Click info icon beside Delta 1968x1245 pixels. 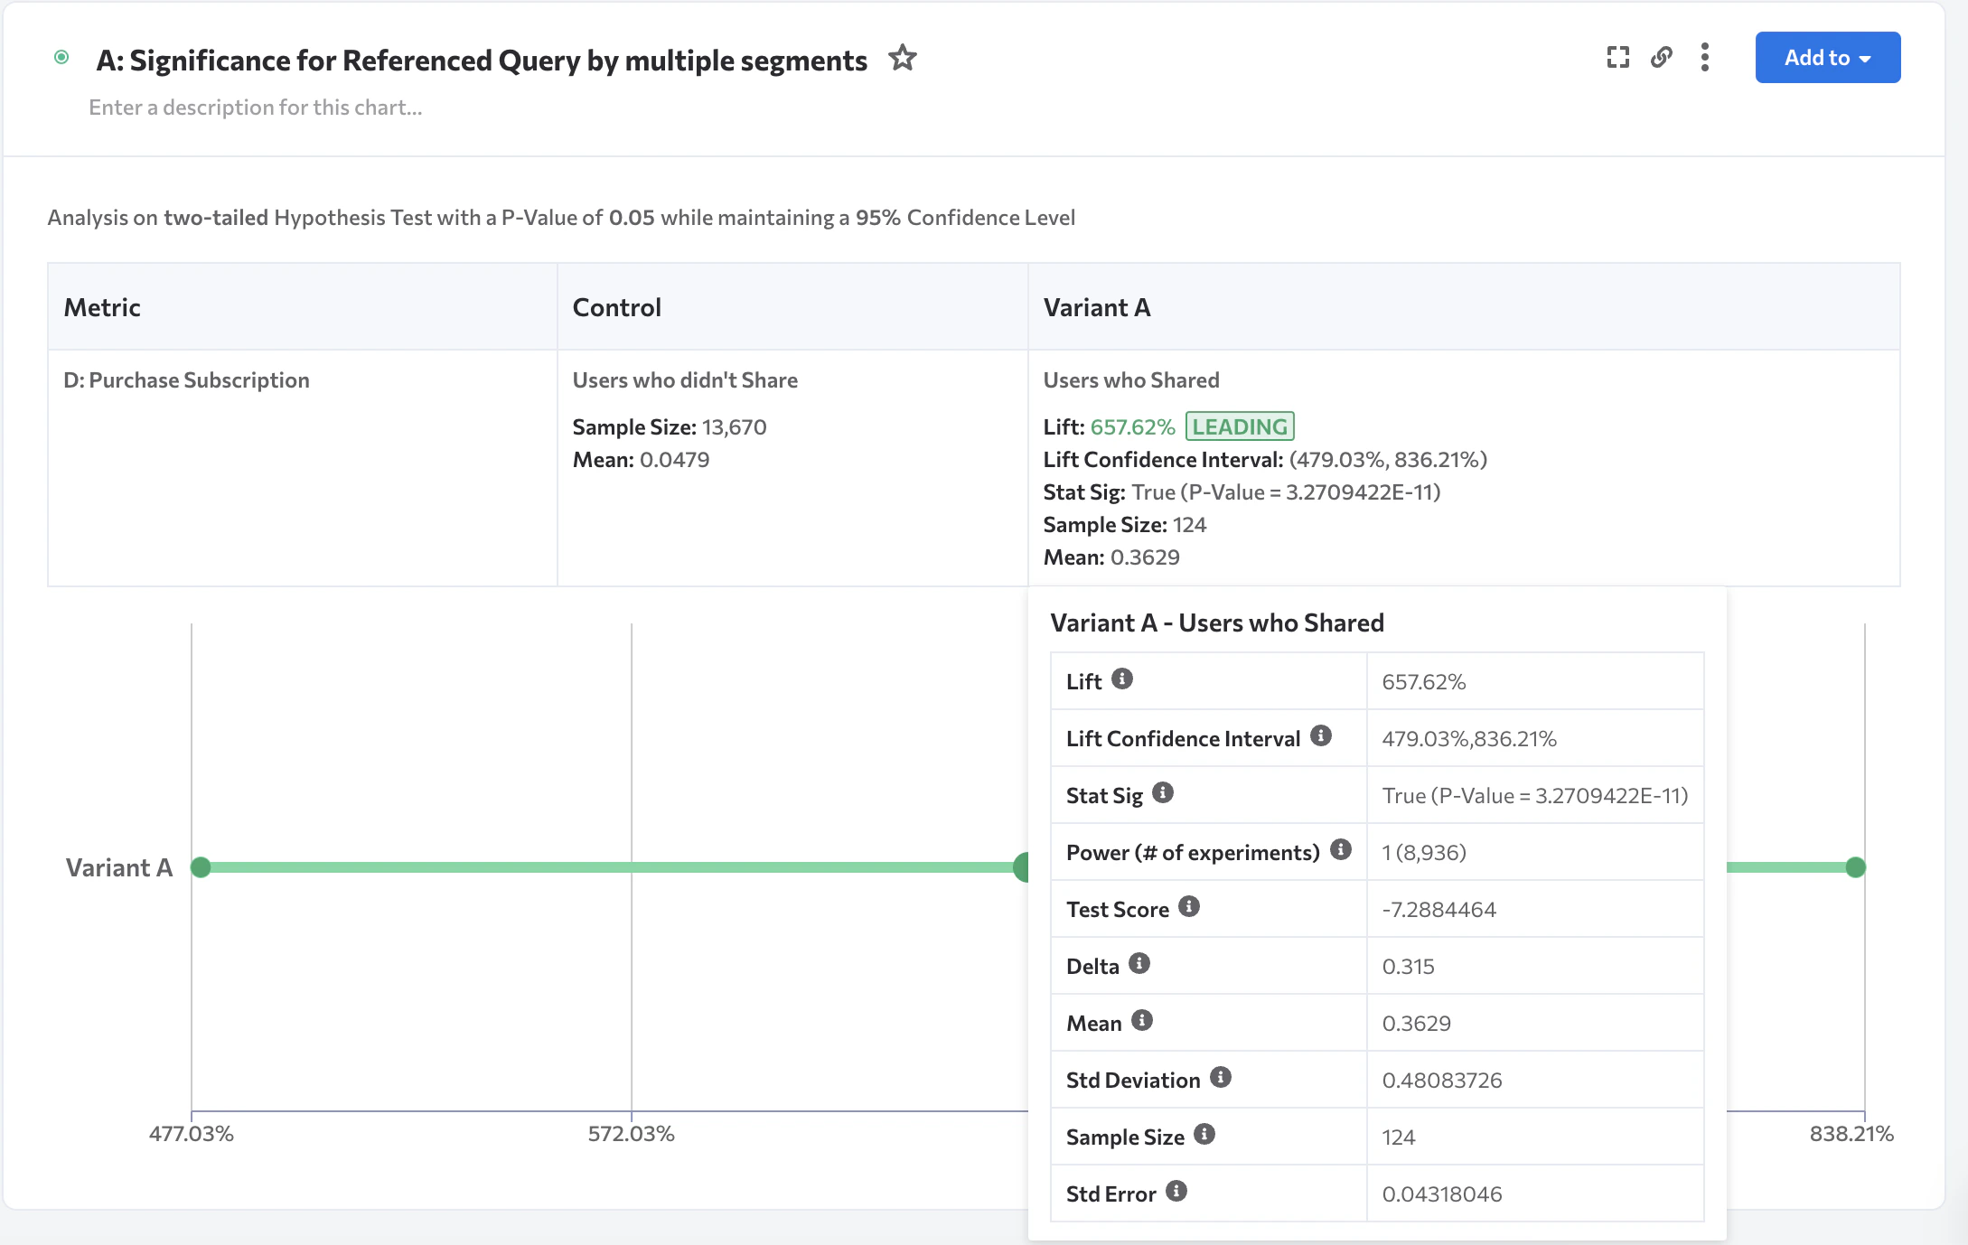click(1139, 963)
